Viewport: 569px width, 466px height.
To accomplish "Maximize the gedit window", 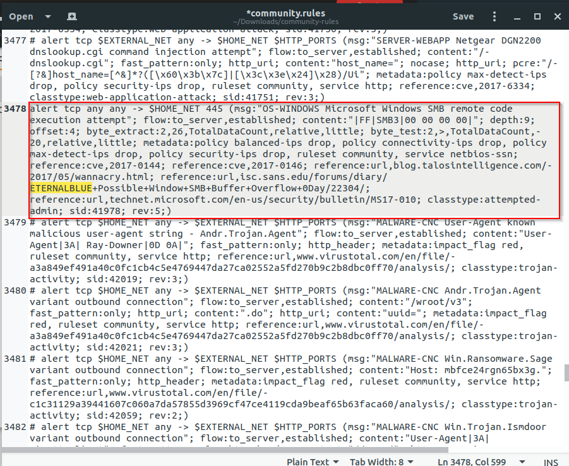I will [537, 16].
